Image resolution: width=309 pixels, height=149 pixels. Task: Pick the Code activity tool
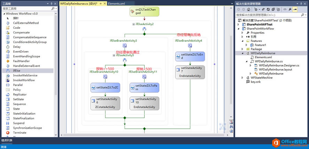click(16, 28)
